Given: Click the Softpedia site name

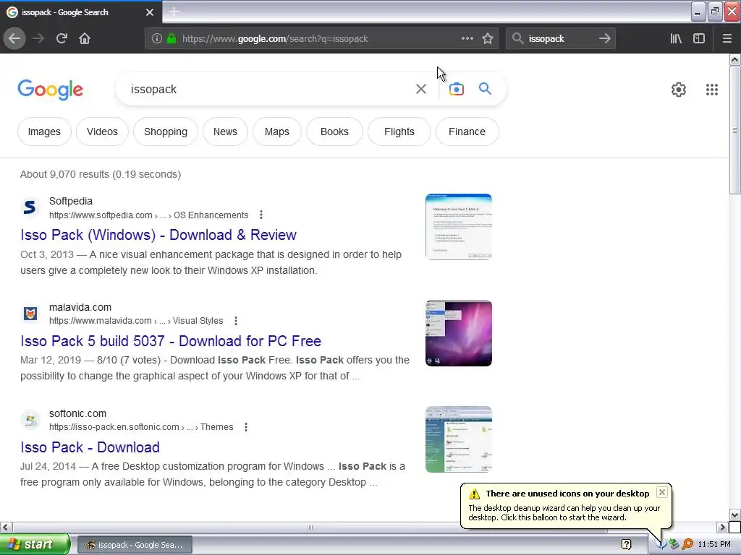Looking at the screenshot, I should pyautogui.click(x=71, y=201).
